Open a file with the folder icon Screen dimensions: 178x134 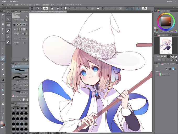click(x=57, y=8)
